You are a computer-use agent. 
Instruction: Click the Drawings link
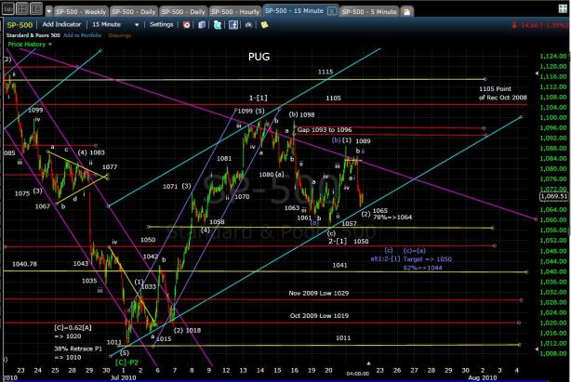pos(119,35)
